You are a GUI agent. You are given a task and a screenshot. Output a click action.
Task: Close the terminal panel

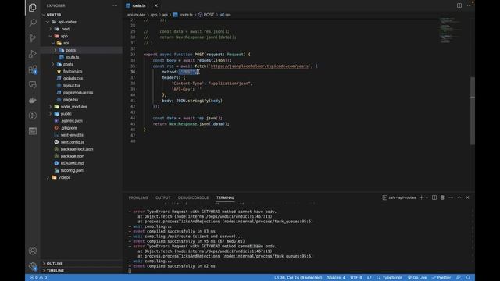[x=467, y=197]
